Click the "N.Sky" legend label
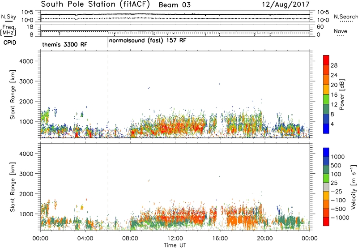This screenshot has width=358, height=248. tap(9, 17)
